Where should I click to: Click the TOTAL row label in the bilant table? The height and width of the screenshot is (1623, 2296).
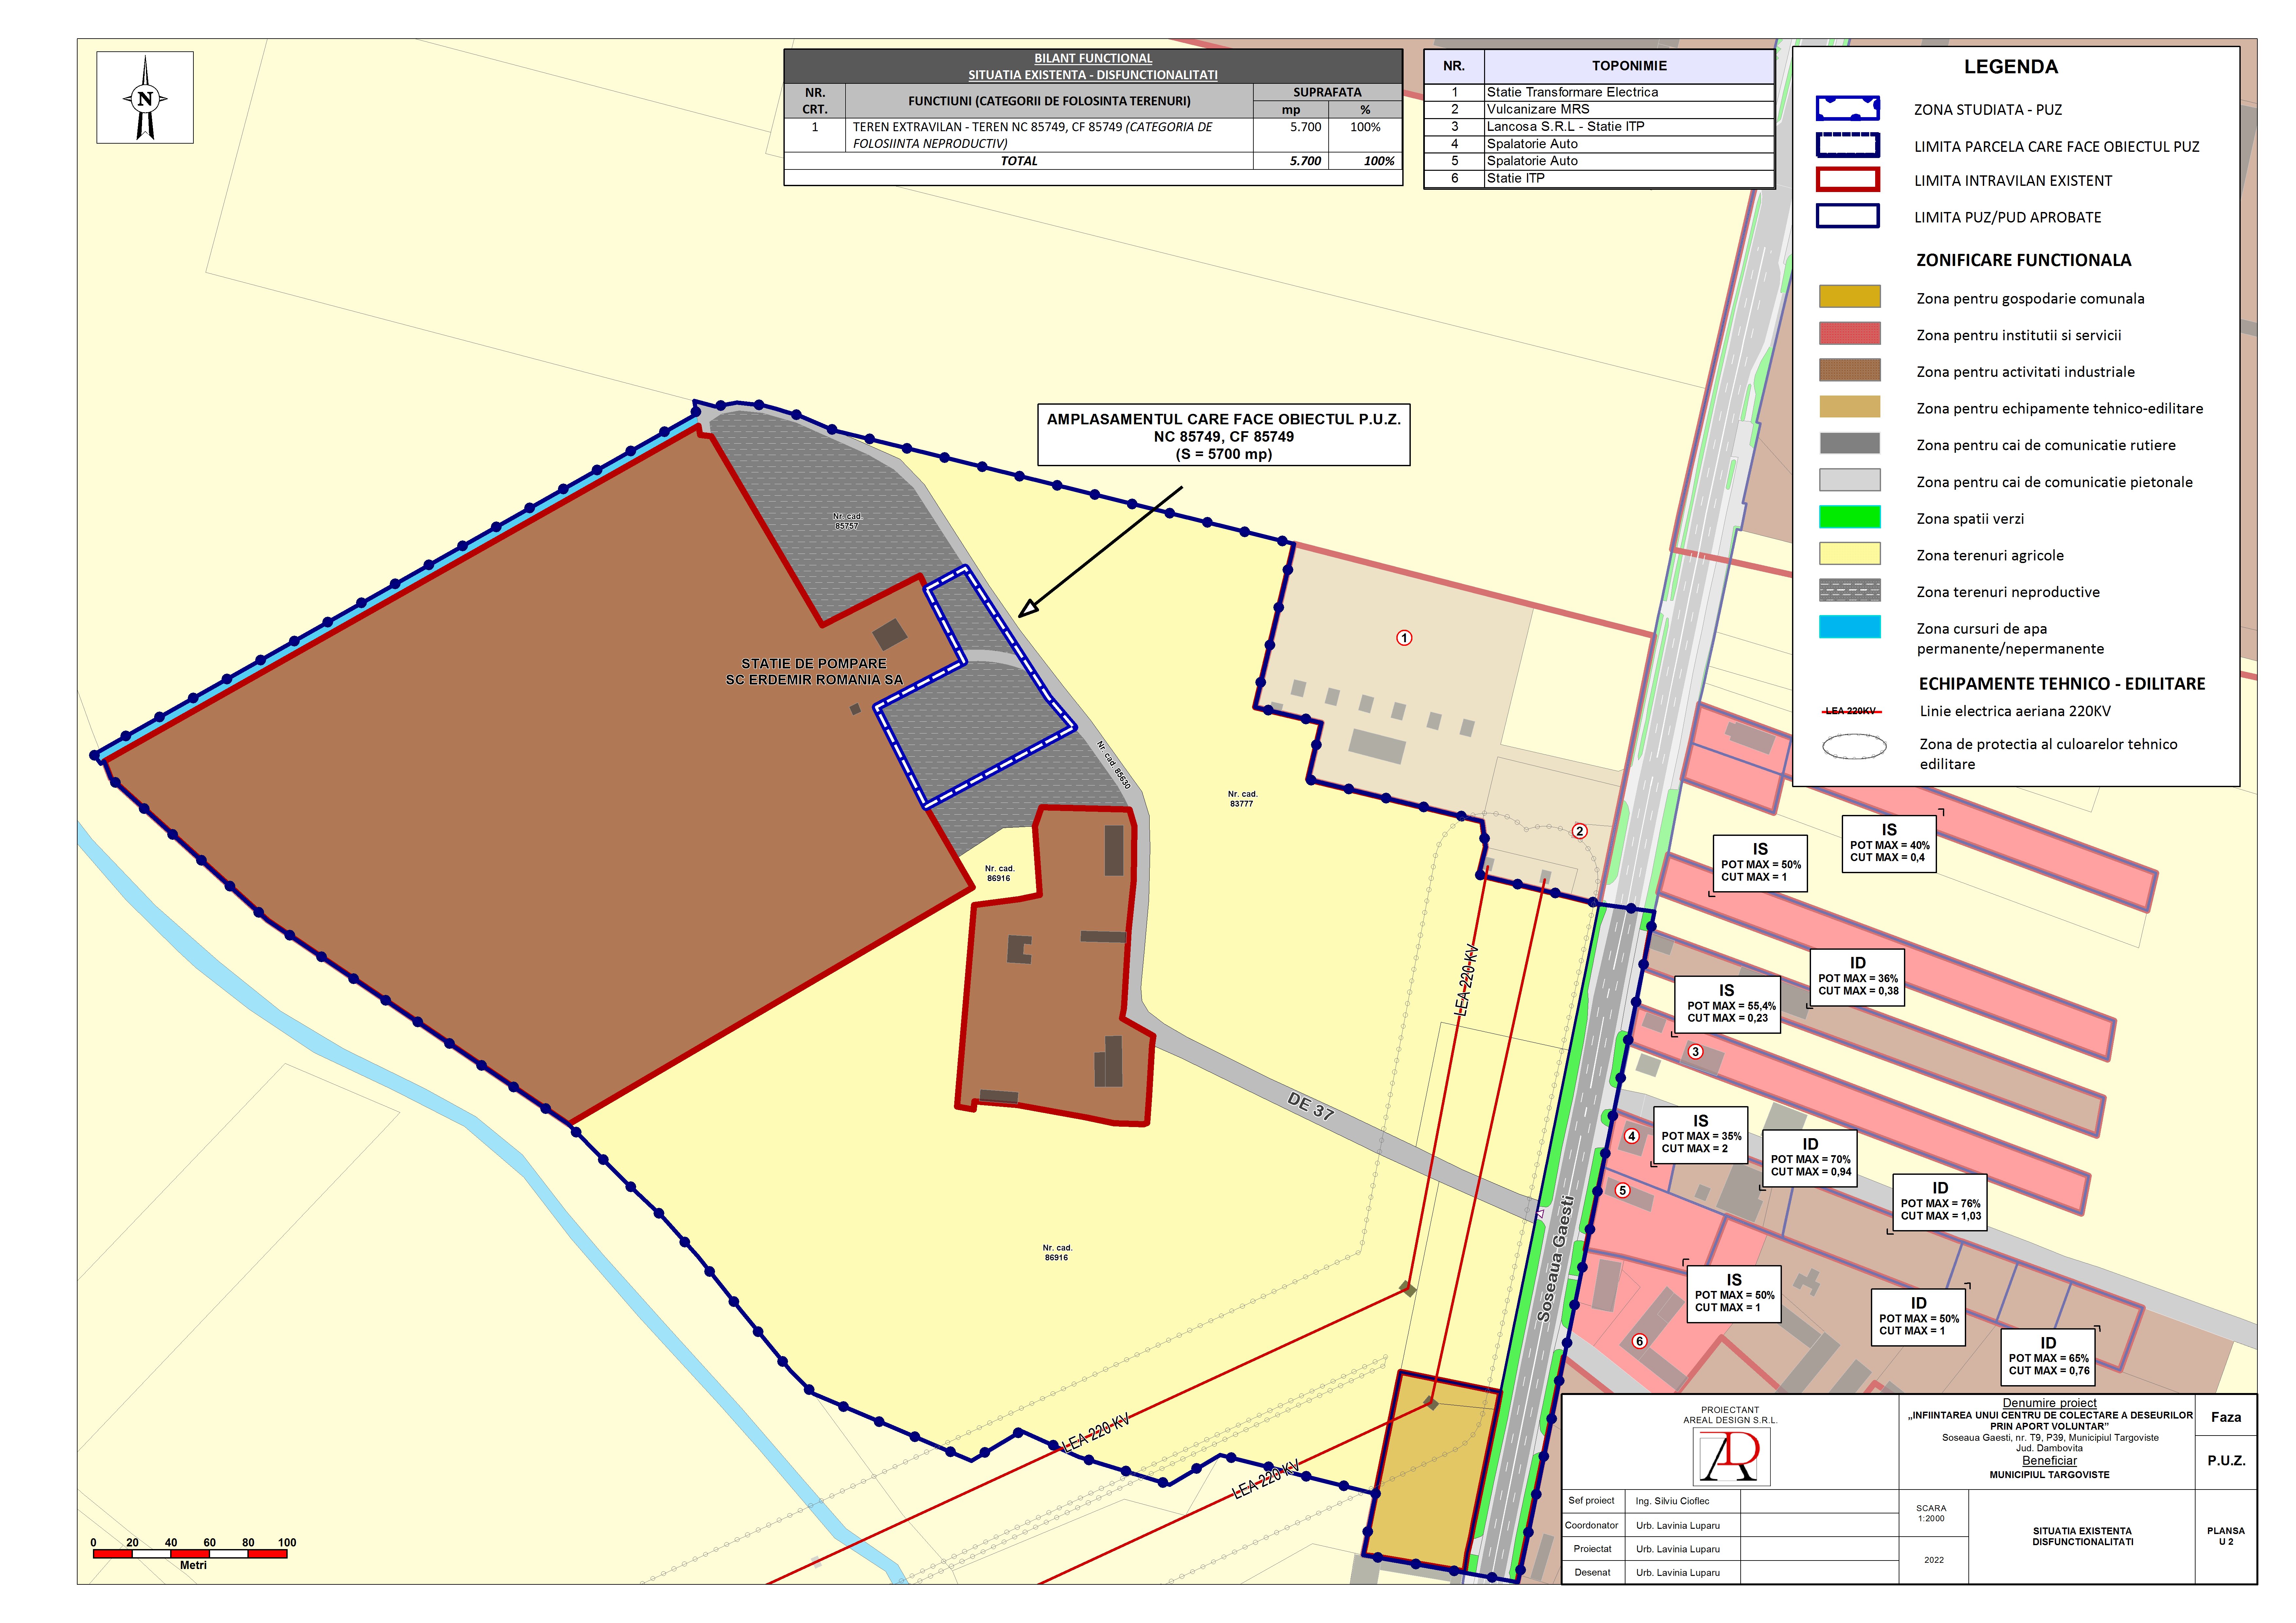coord(1019,161)
